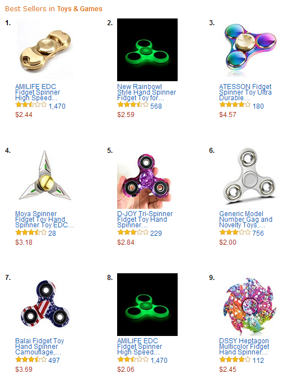Screen dimensions: 297x383
Task: Click the rainbow ATESSON fidget spinner image
Action: (249, 50)
